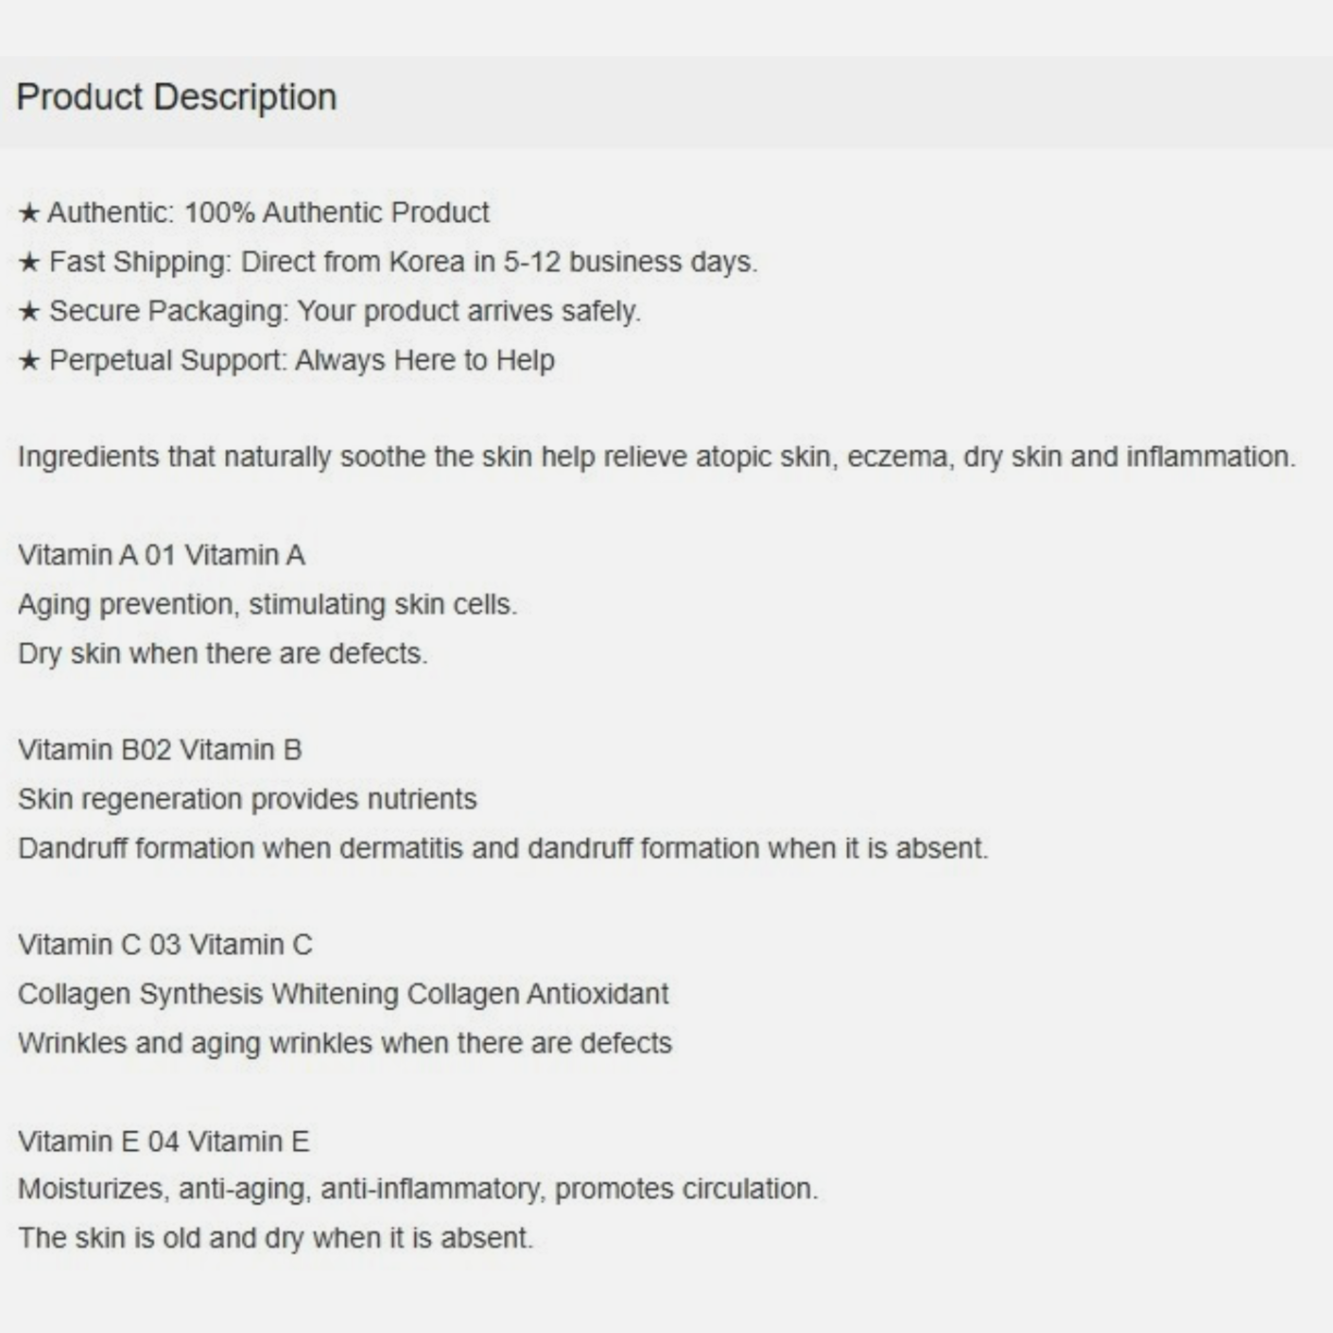The image size is (1333, 1333).
Task: Click 'Collagen Synthesis Whitening Collagen Antioxidant' line
Action: pos(343,994)
